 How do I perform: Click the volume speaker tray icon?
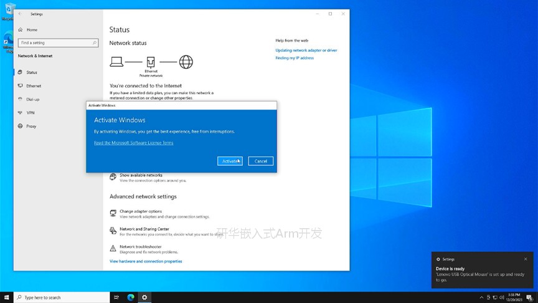tap(502, 297)
